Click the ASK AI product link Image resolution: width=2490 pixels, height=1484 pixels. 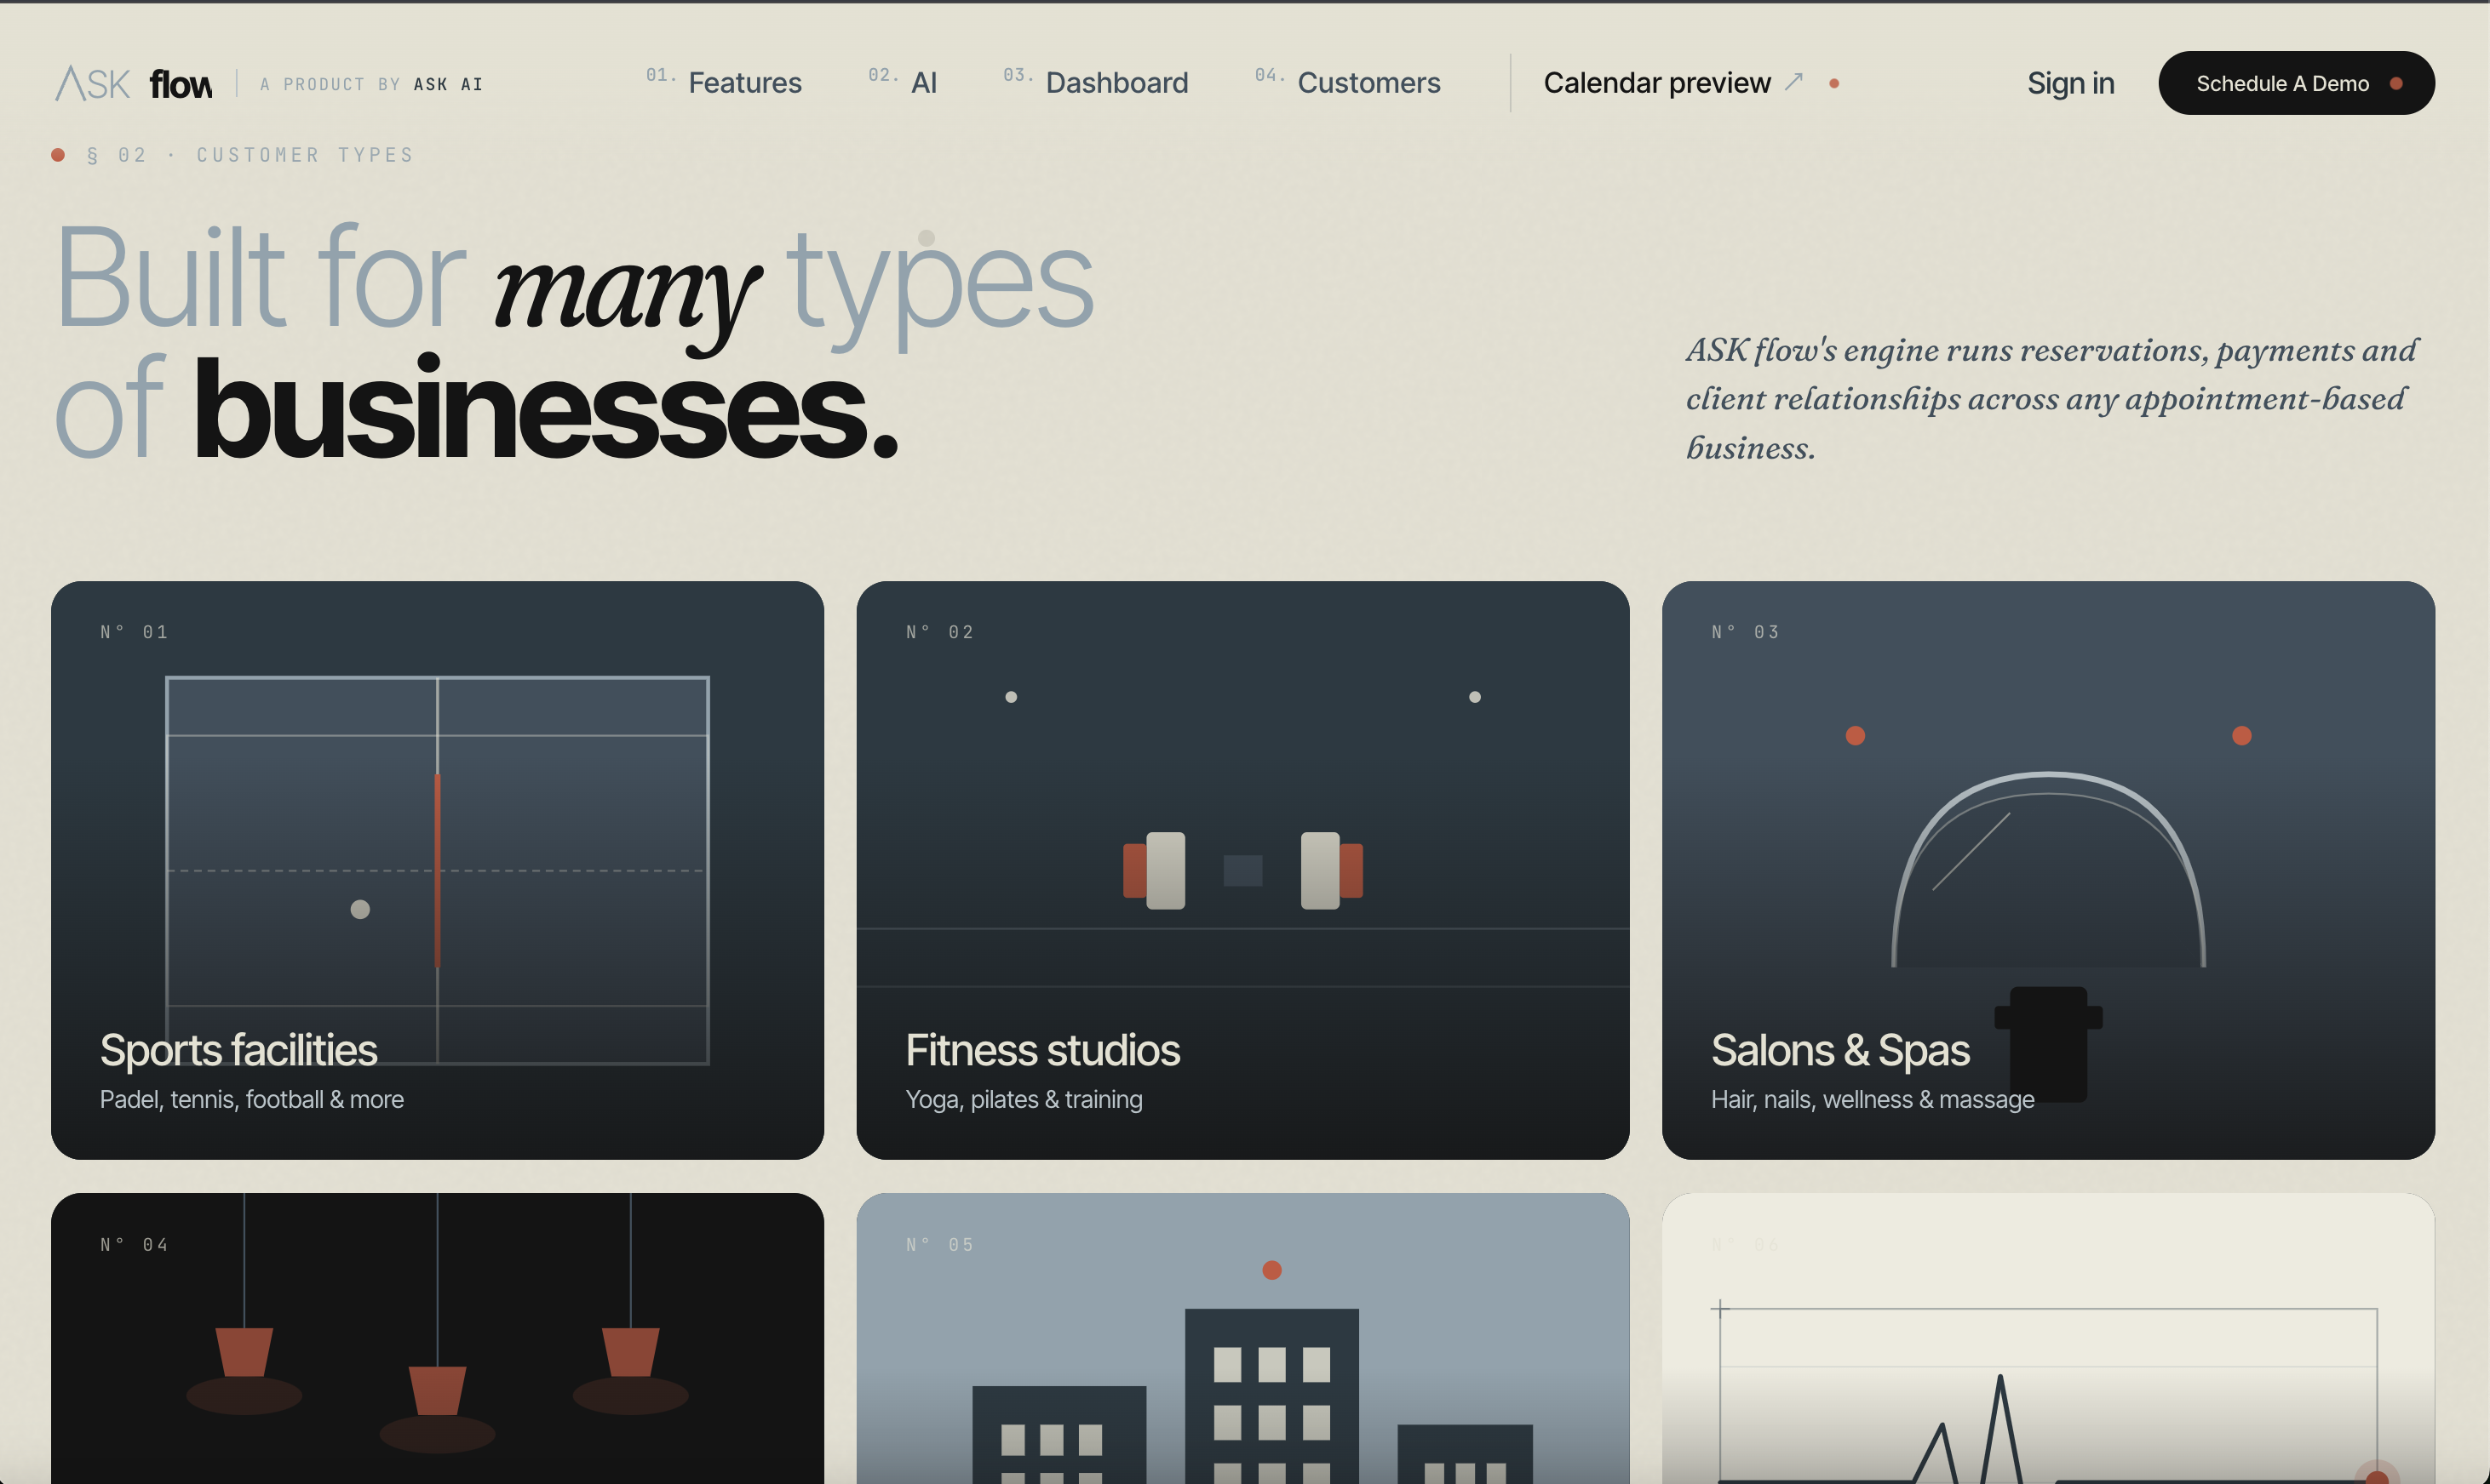click(447, 84)
